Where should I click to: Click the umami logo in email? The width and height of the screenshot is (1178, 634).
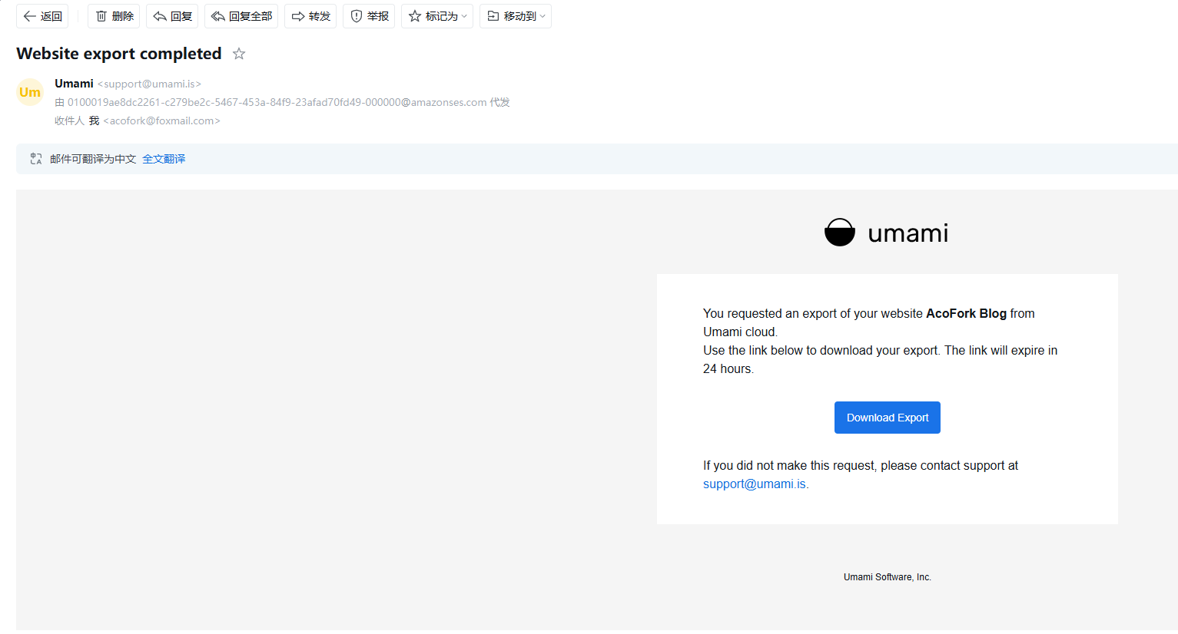pyautogui.click(x=886, y=233)
